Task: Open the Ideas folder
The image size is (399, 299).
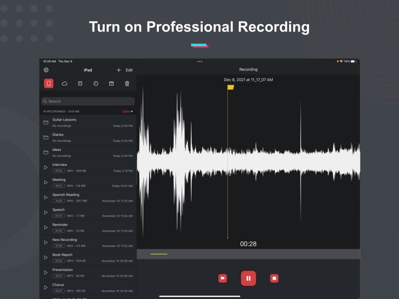Action: tap(88, 153)
